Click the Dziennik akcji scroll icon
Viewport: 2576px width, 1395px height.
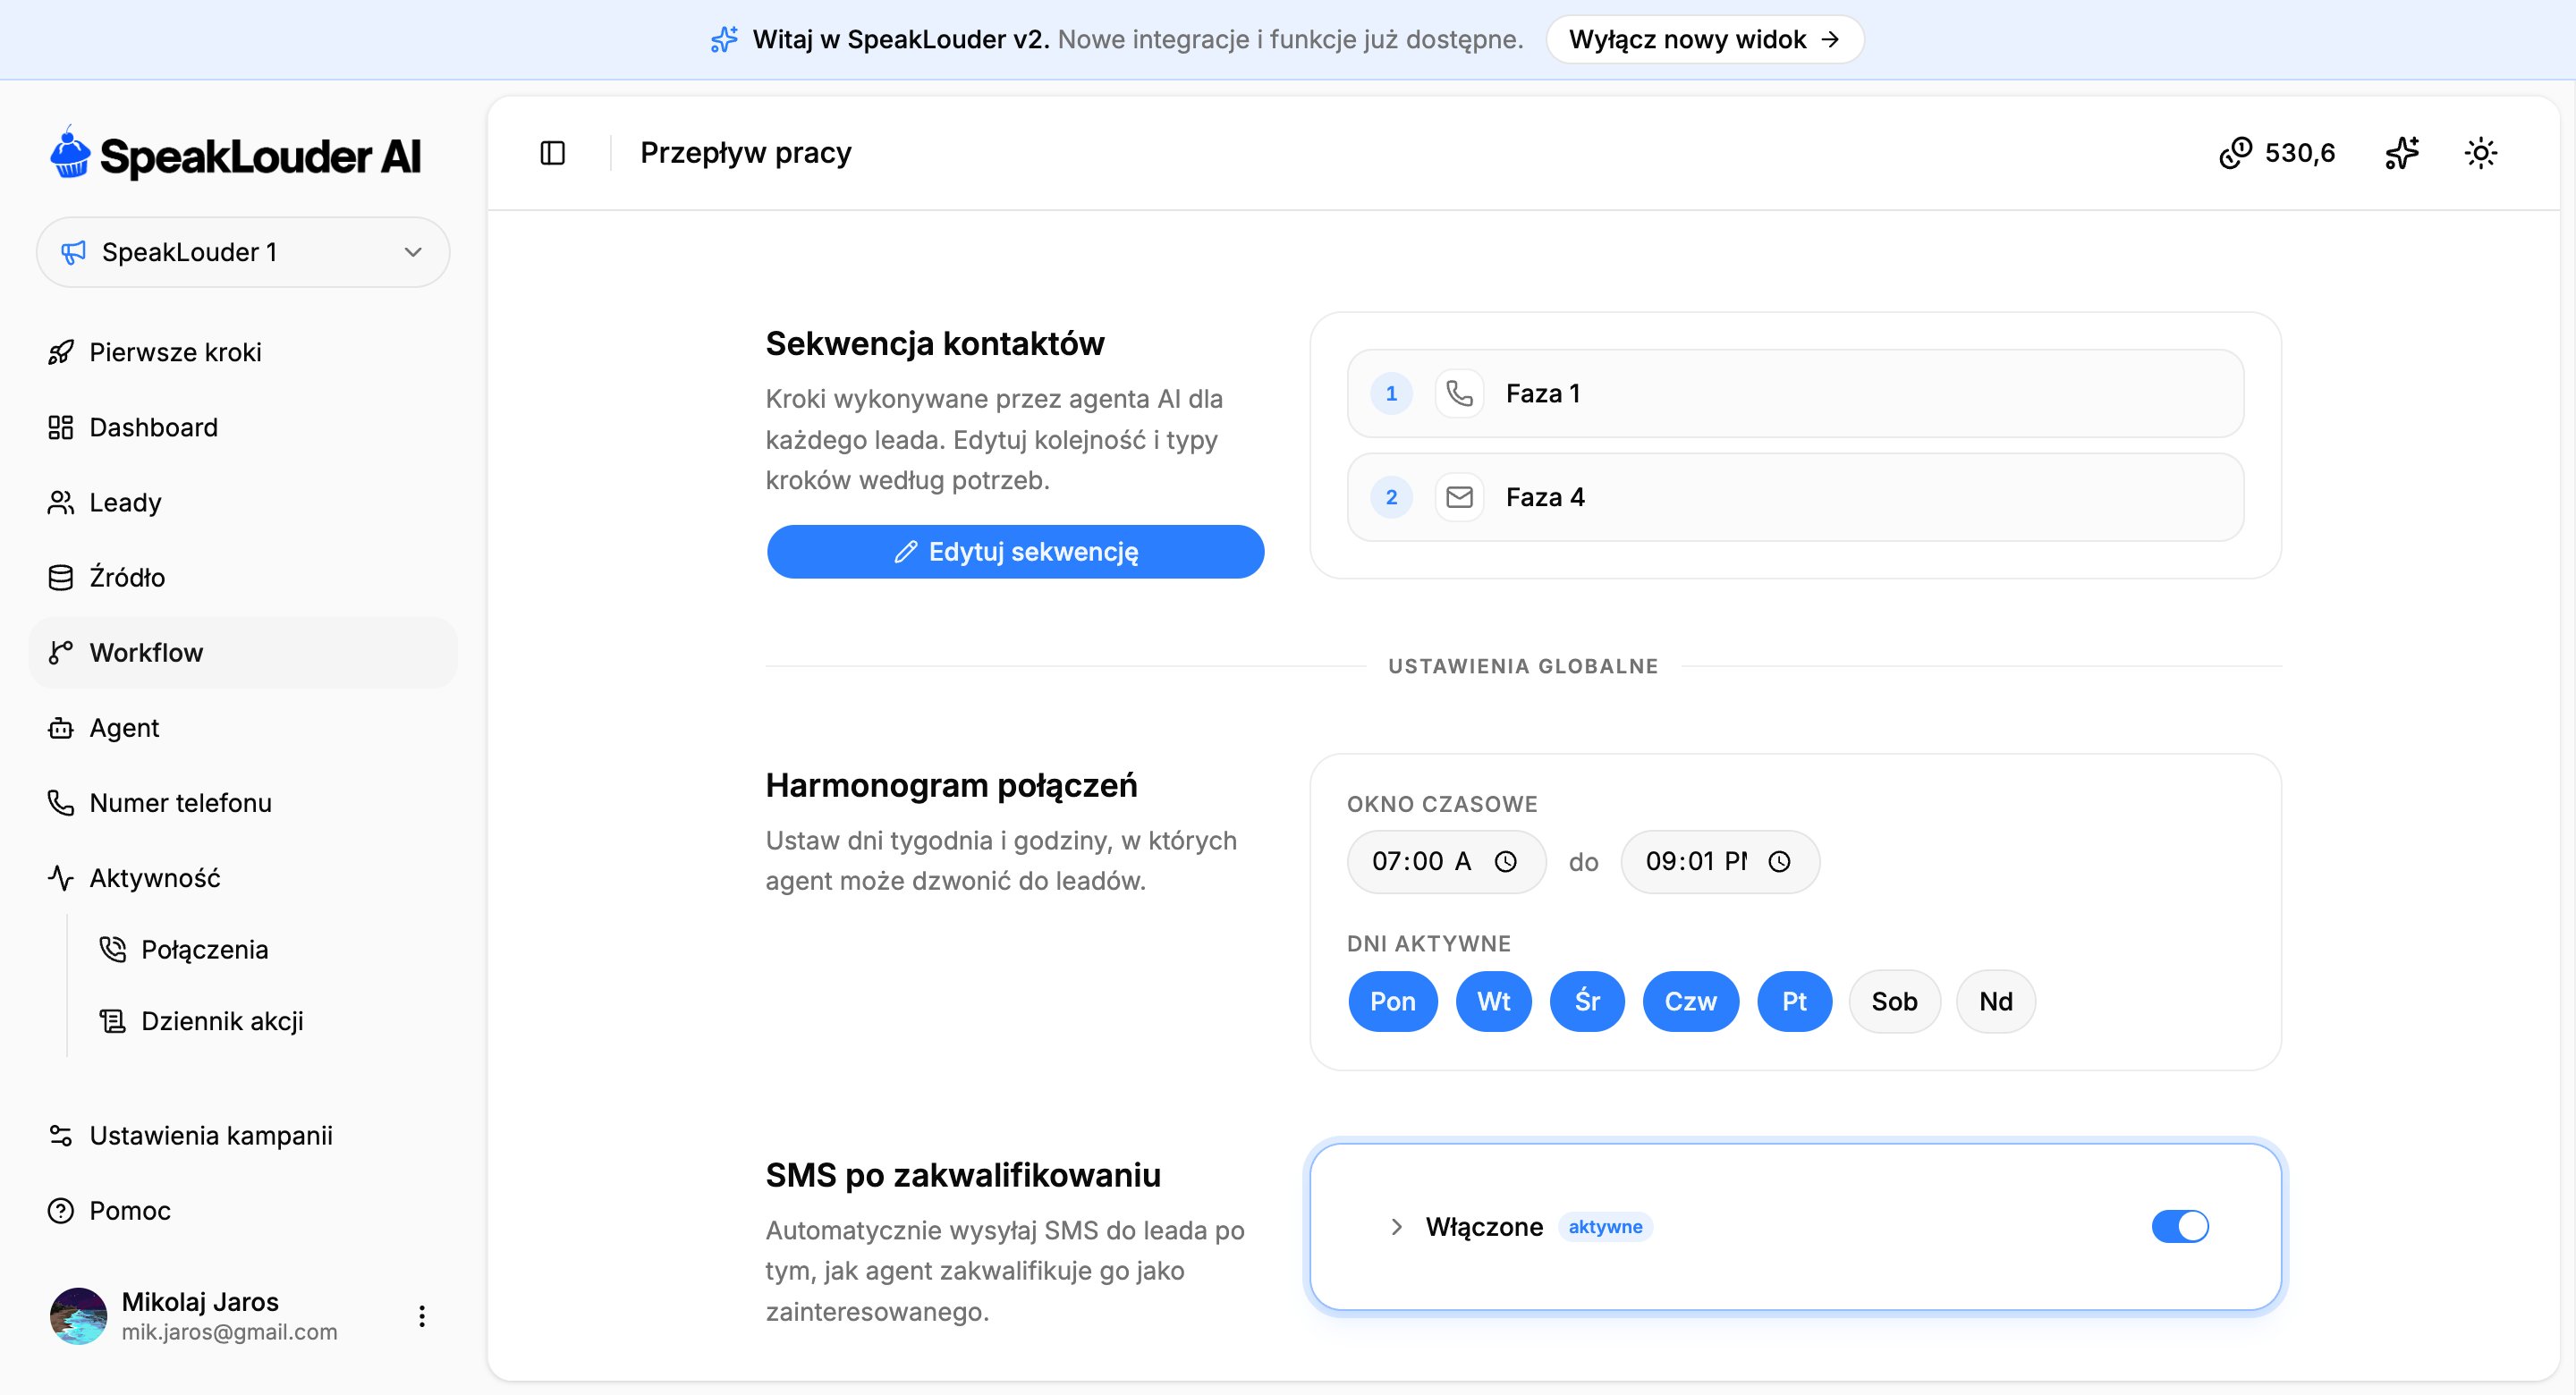113,1021
